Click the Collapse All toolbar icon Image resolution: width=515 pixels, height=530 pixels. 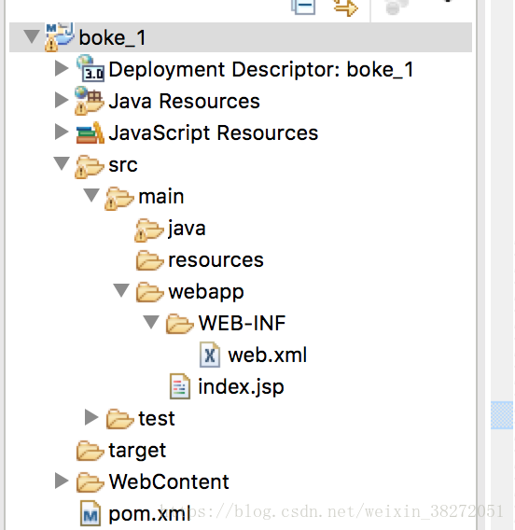point(303,7)
